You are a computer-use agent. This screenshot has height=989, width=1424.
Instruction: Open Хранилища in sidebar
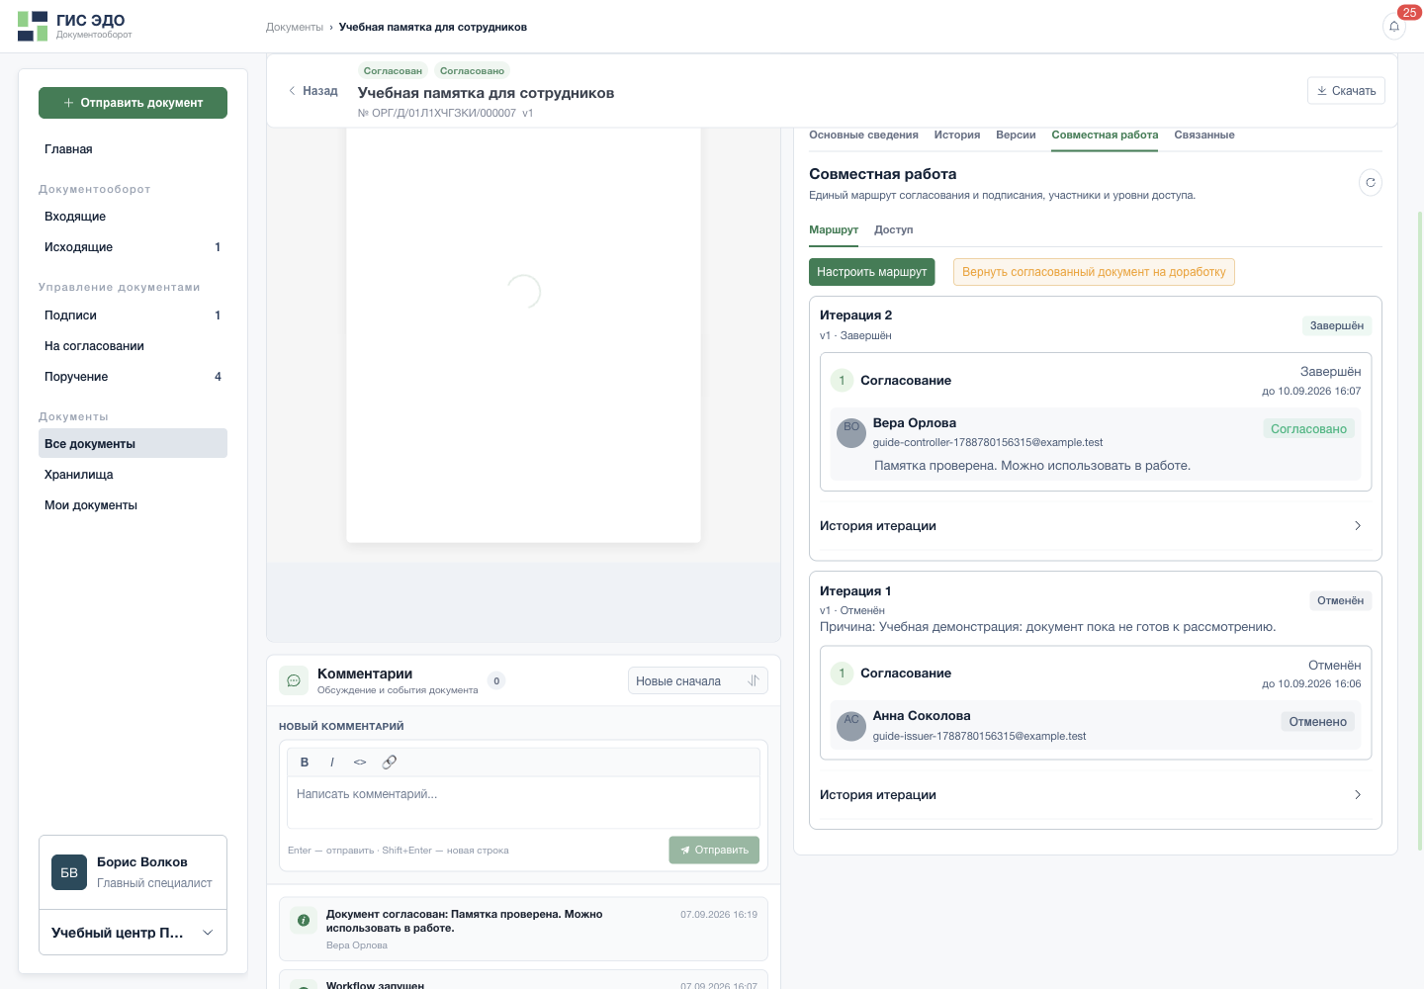click(133, 475)
